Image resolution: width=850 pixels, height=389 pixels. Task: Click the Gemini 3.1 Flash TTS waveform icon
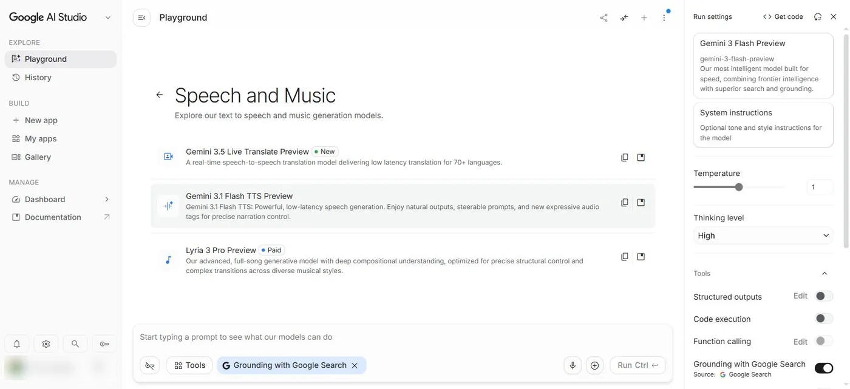(x=168, y=206)
